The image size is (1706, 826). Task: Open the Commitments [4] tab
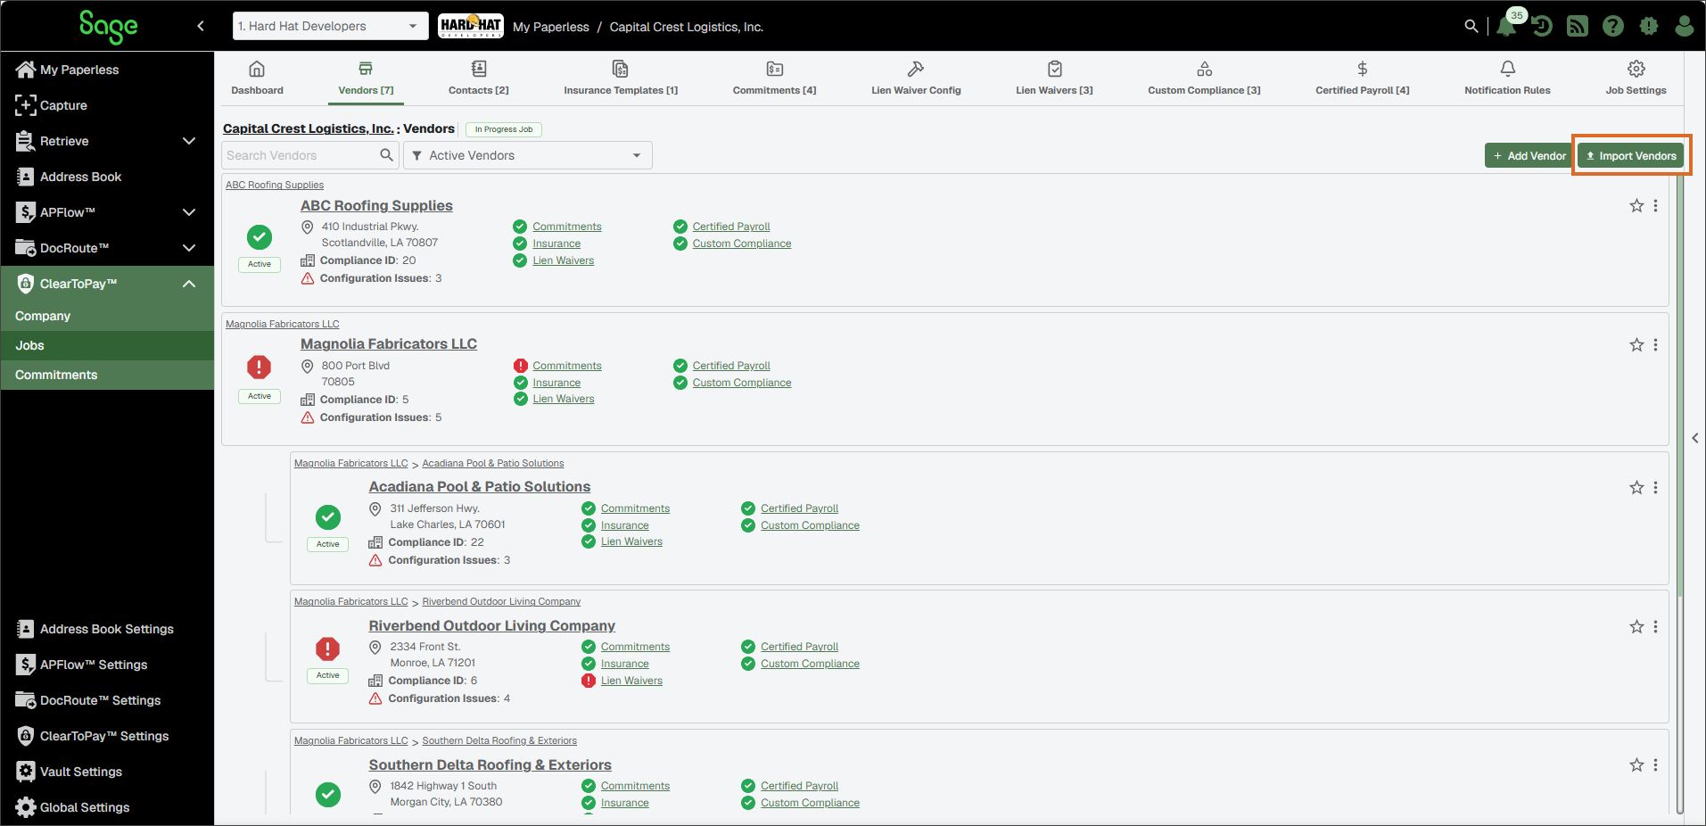pos(774,78)
